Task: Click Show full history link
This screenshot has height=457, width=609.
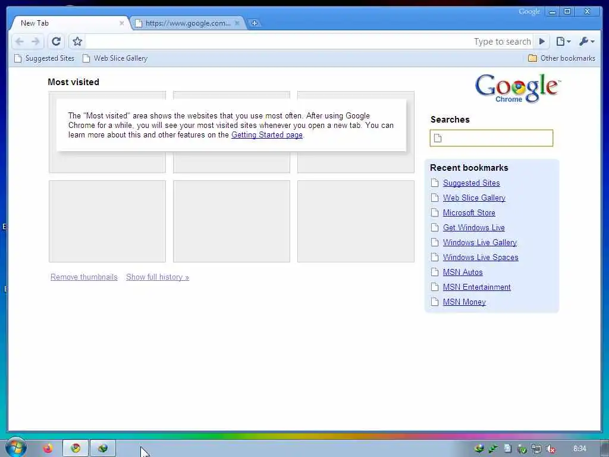Action: pos(158,277)
